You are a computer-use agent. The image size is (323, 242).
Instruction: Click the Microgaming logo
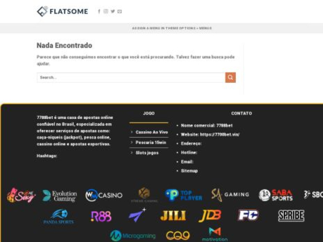pos(132,236)
